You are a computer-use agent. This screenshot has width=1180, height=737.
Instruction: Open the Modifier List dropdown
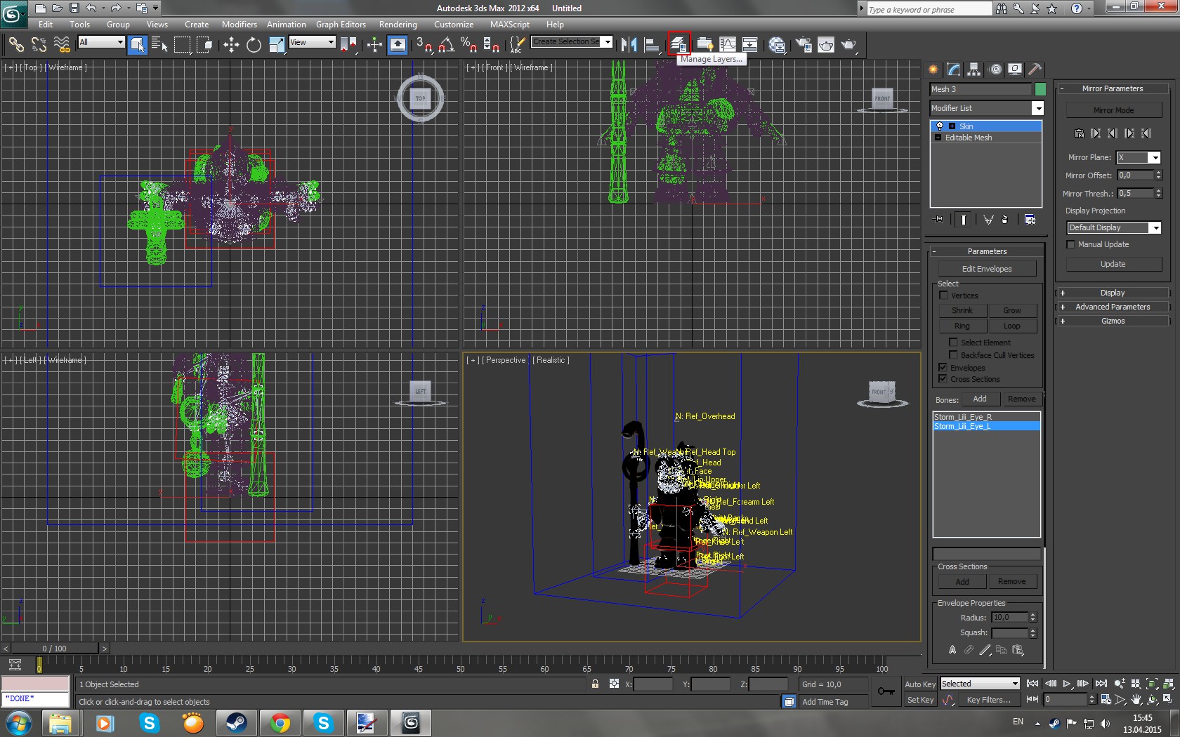pyautogui.click(x=1037, y=108)
